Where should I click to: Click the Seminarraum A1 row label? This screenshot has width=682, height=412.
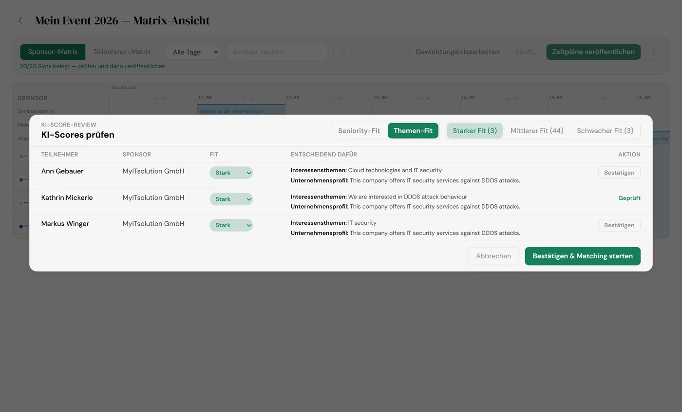[x=36, y=111]
